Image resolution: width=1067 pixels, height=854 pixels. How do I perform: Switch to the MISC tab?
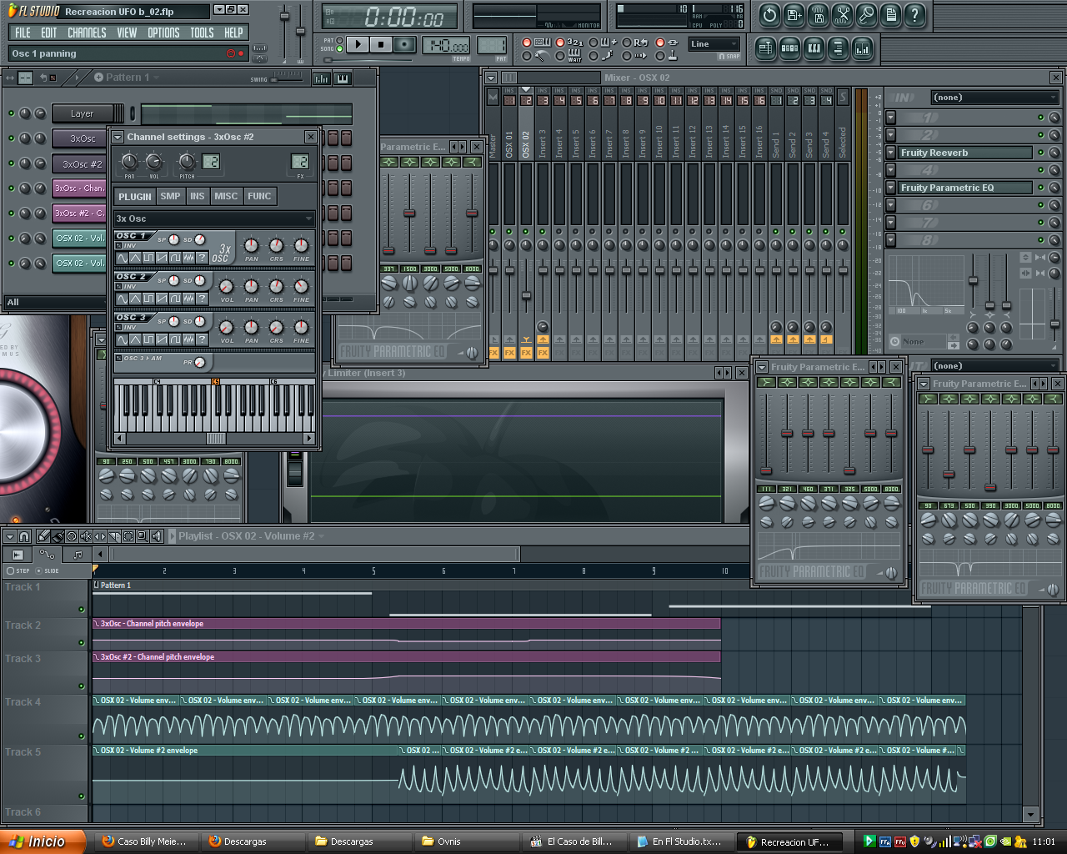(x=226, y=196)
